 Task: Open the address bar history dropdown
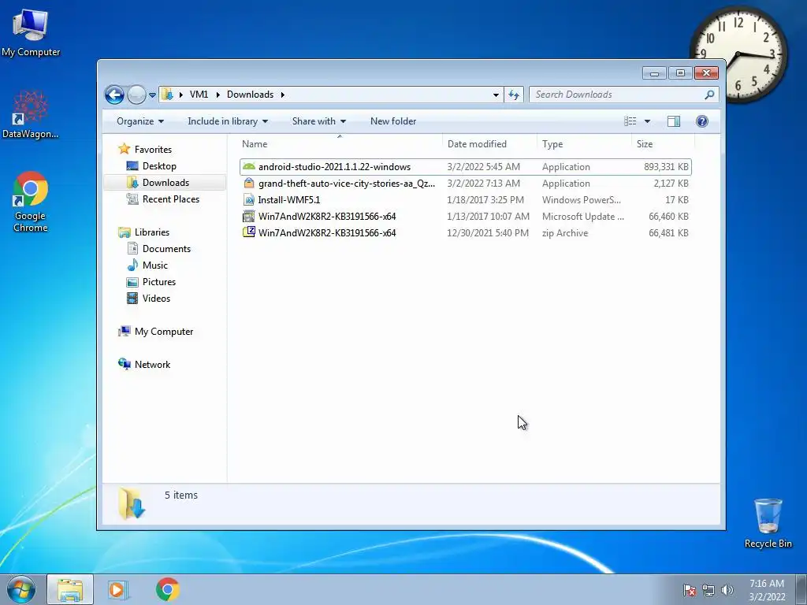click(496, 95)
